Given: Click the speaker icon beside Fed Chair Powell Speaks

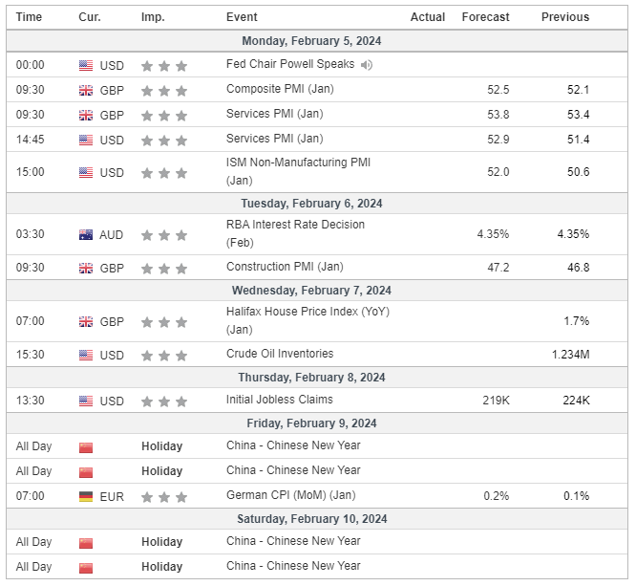Looking at the screenshot, I should click(368, 65).
